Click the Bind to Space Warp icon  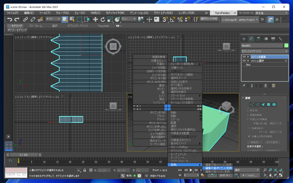click(40, 19)
